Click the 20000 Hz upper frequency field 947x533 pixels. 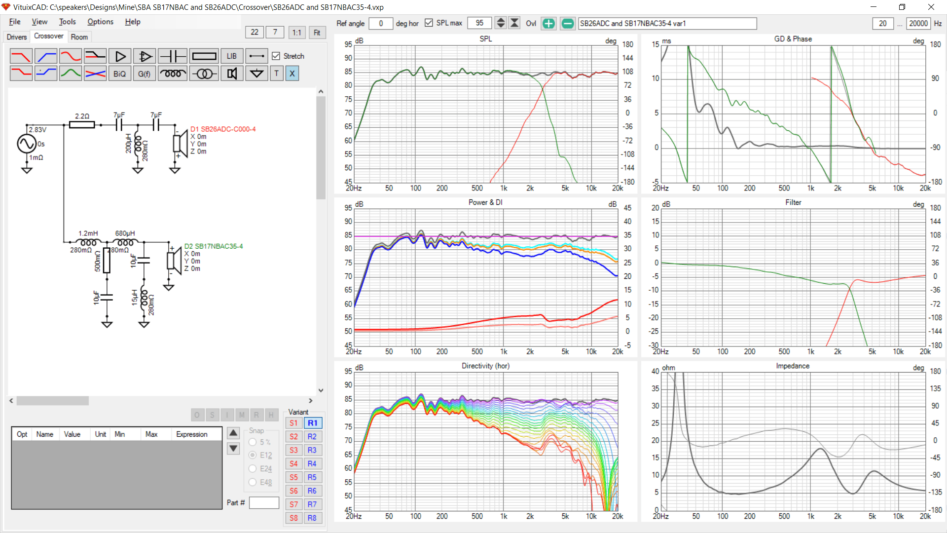coord(918,23)
